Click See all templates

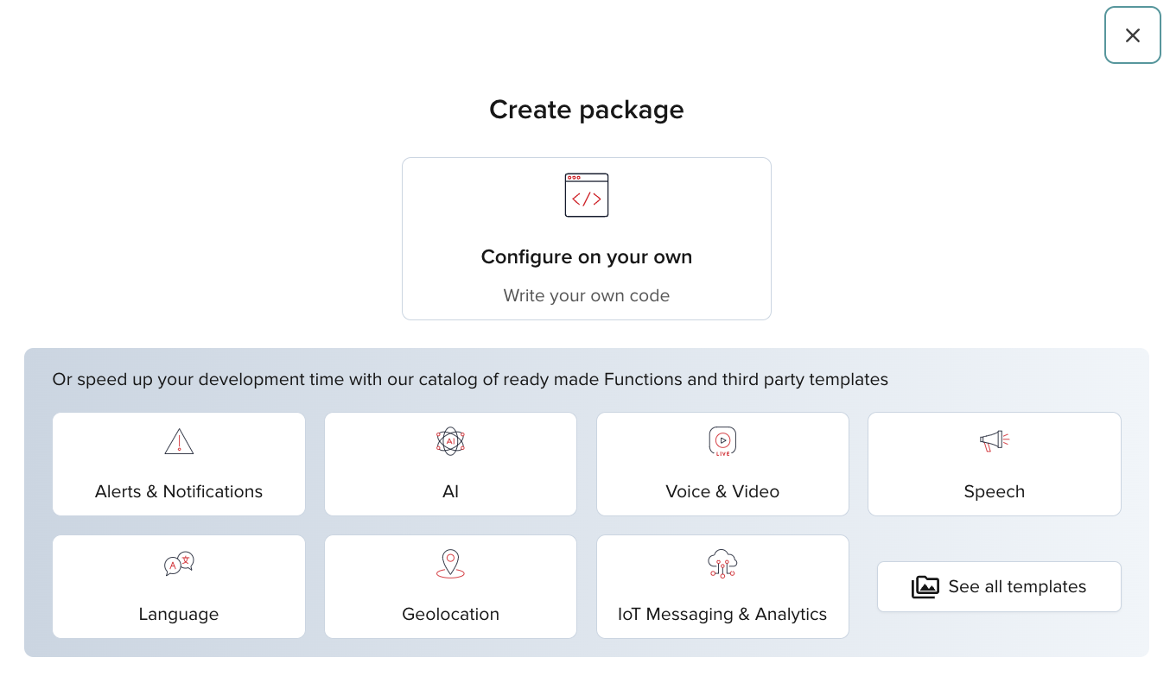pos(999,586)
